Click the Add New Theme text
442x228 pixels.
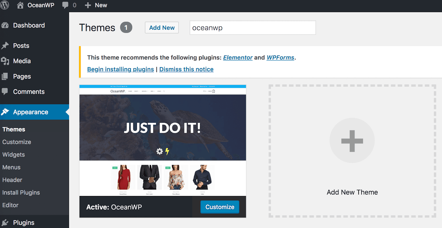point(352,192)
